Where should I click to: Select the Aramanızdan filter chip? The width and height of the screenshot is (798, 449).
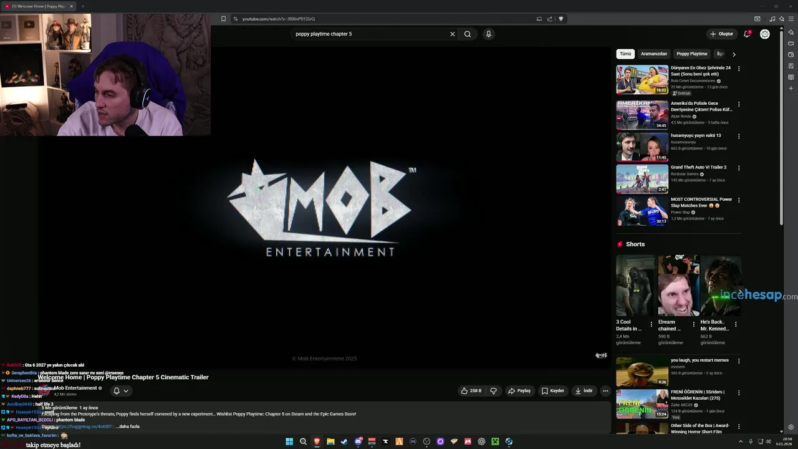[x=654, y=54]
